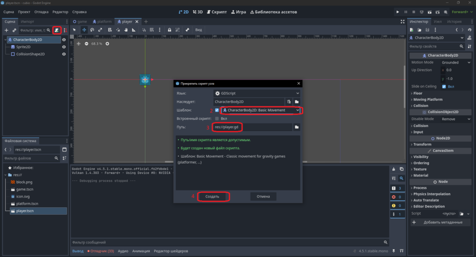476x257 pixels.
Task: Open skeleton options bone icon
Action: point(187,30)
